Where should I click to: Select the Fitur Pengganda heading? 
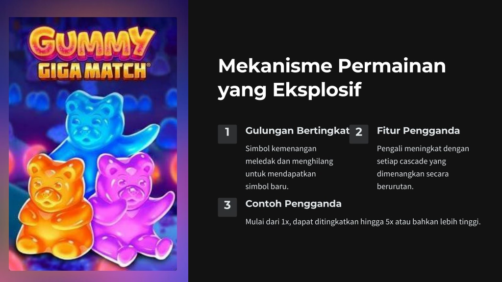tap(418, 131)
